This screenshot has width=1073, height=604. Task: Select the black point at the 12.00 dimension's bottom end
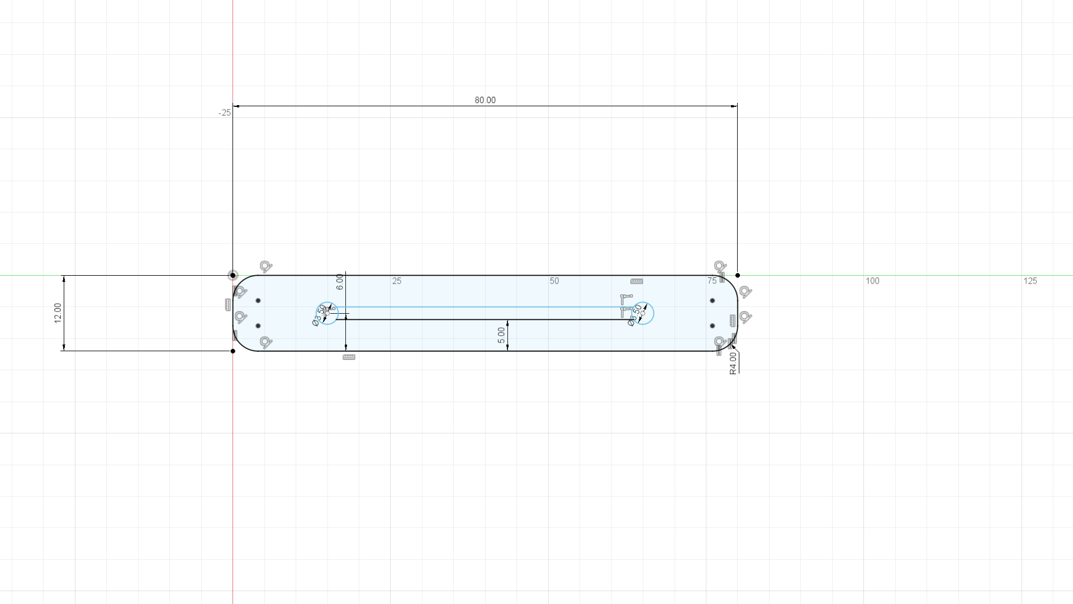233,351
